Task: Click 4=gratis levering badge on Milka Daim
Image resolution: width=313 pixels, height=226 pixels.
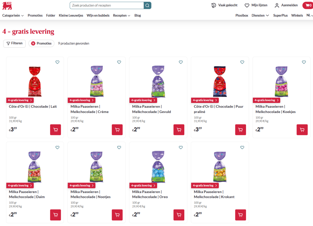Action: click(20, 185)
